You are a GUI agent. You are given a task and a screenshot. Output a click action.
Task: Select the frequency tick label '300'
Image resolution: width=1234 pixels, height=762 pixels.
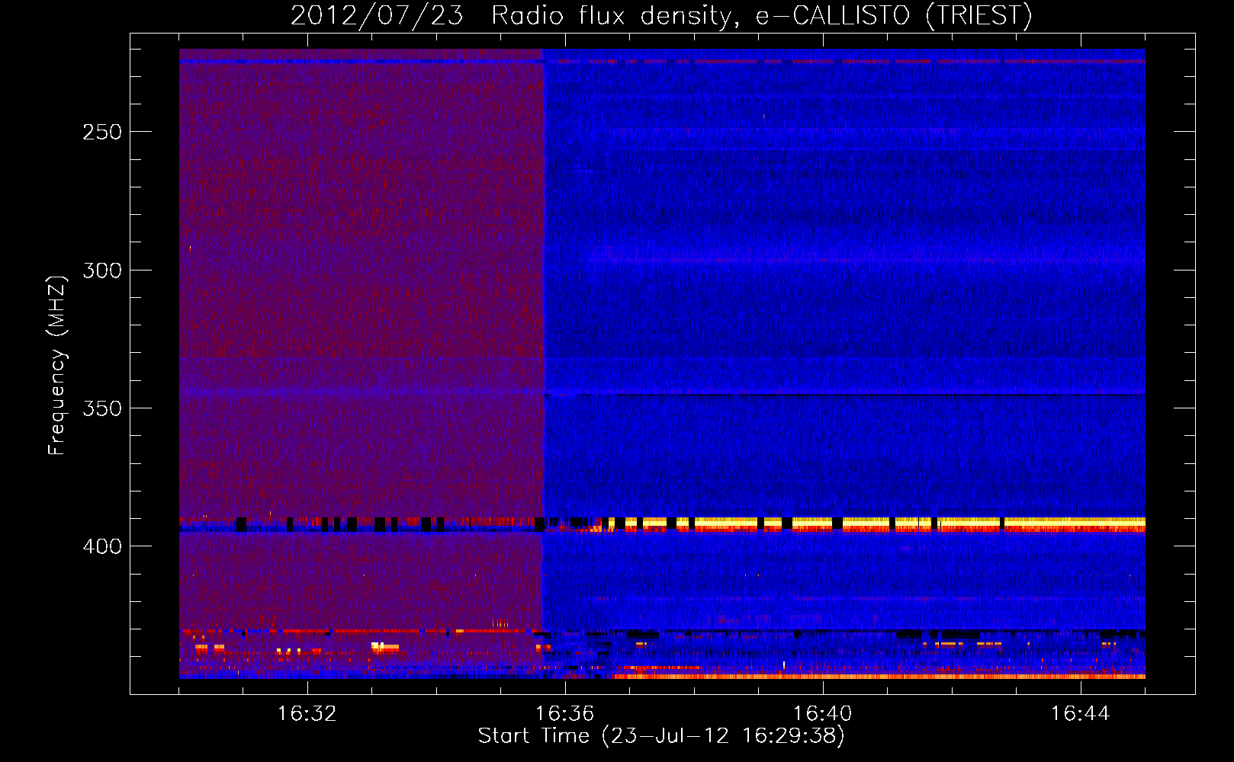[x=102, y=271]
